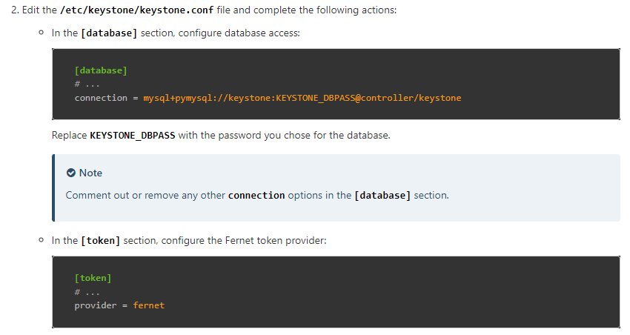Click the orange fernet value
Screen dimensions: 630x335
click(x=149, y=305)
